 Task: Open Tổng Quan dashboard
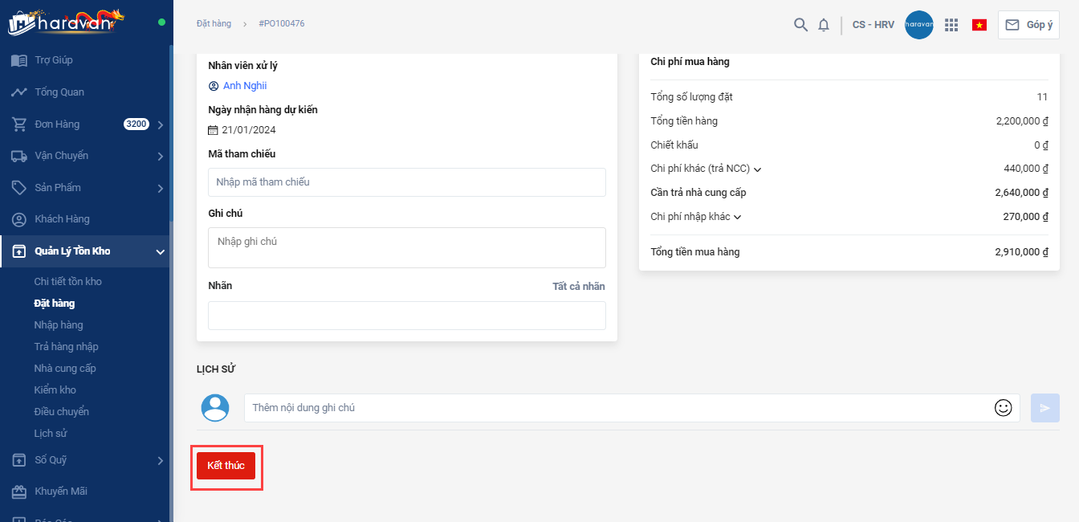point(59,92)
